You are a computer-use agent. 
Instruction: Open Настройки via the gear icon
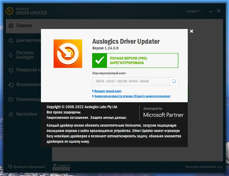click(11, 114)
